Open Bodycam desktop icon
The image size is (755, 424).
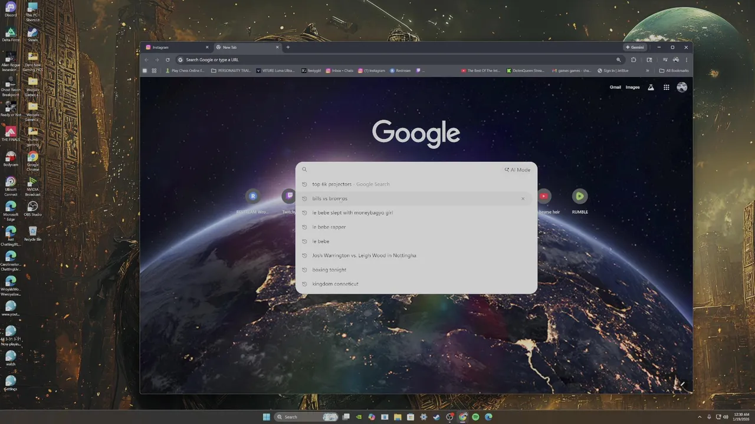(10, 159)
